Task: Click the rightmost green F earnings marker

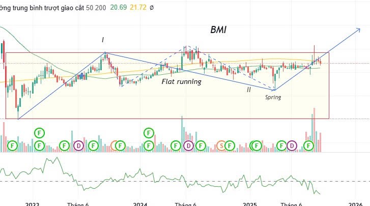Action: tap(309, 146)
